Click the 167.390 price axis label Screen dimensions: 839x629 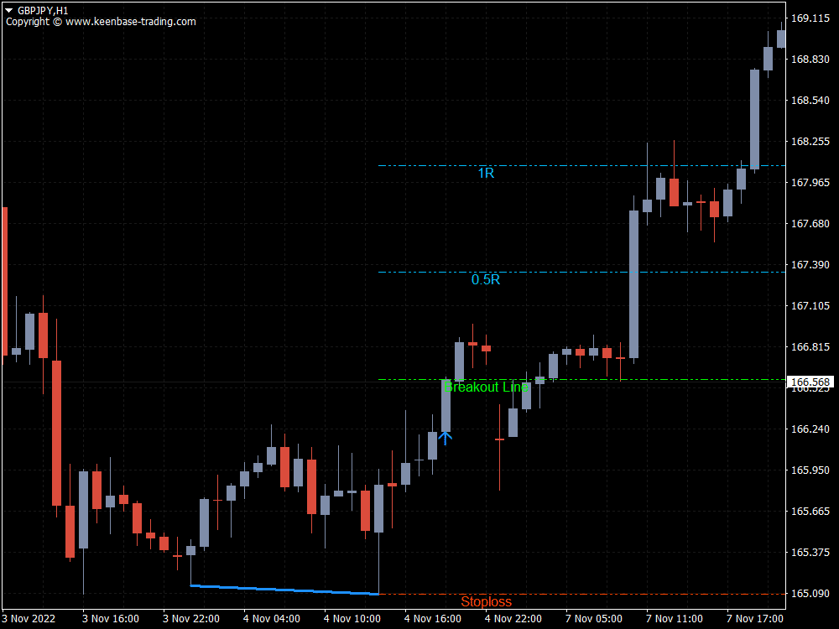tap(810, 265)
